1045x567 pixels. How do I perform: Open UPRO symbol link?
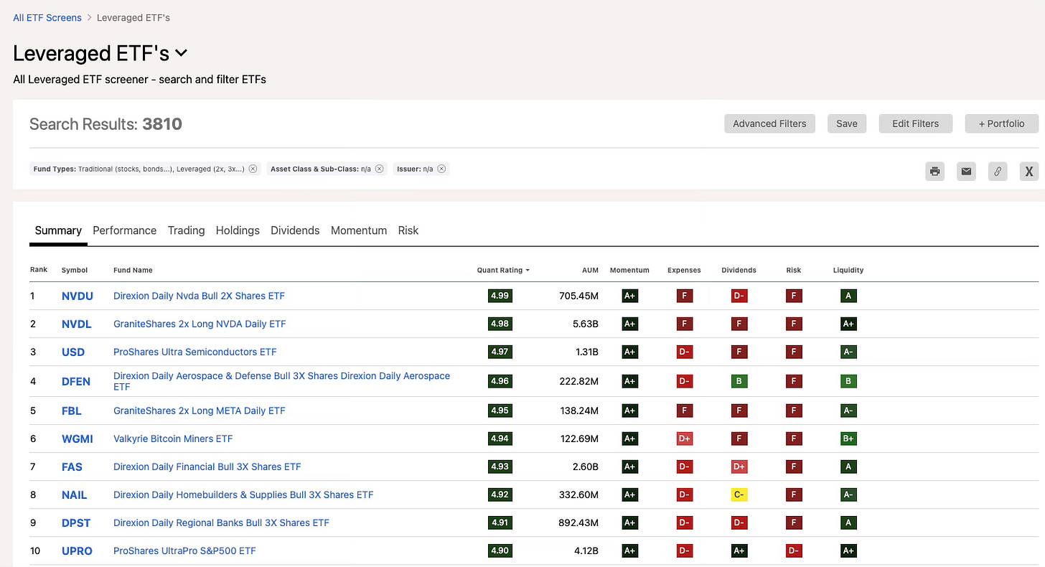pyautogui.click(x=77, y=550)
